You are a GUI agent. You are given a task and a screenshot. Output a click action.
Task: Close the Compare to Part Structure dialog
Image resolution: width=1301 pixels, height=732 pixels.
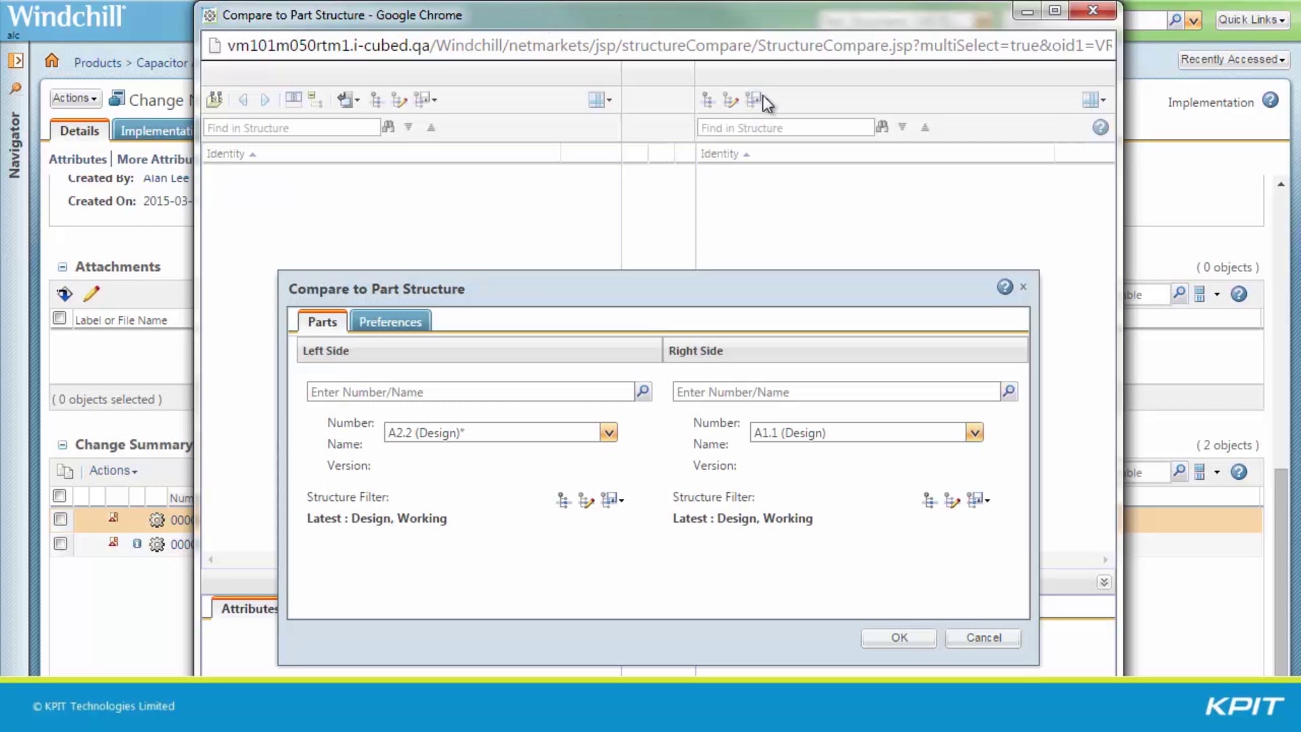1023,287
